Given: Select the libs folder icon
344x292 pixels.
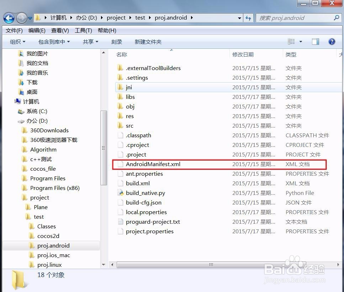Looking at the screenshot, I should (120, 97).
